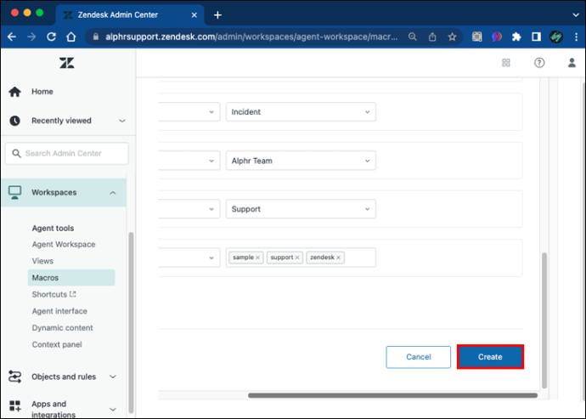Screen dimensions: 586x419
Task: Go forward in the browser
Action: click(31, 37)
